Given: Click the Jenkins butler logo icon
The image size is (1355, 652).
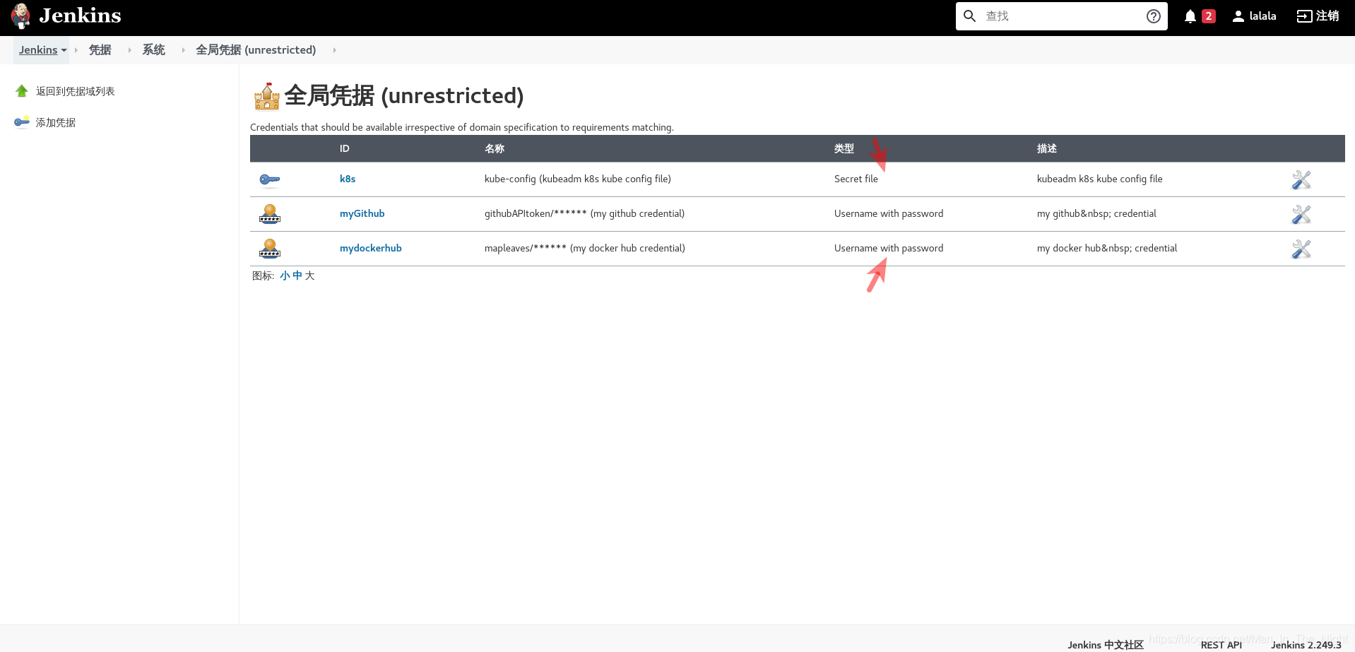Looking at the screenshot, I should 21,16.
